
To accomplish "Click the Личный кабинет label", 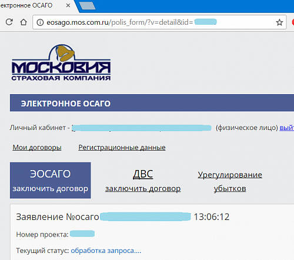I will click(x=38, y=128).
